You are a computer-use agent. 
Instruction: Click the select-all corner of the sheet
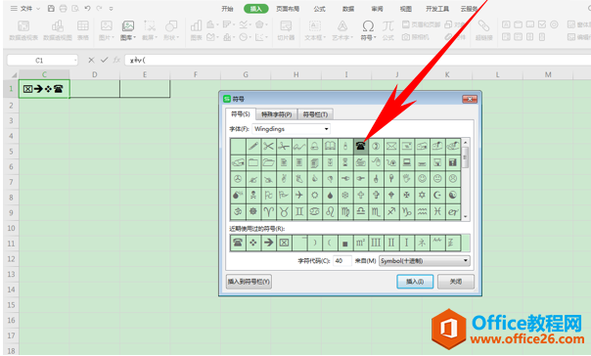click(x=12, y=74)
